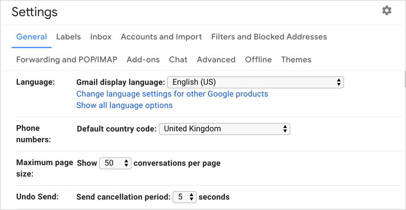The width and height of the screenshot is (406, 210).
Task: Click the Send cancellation period: text
Action: [123, 197]
